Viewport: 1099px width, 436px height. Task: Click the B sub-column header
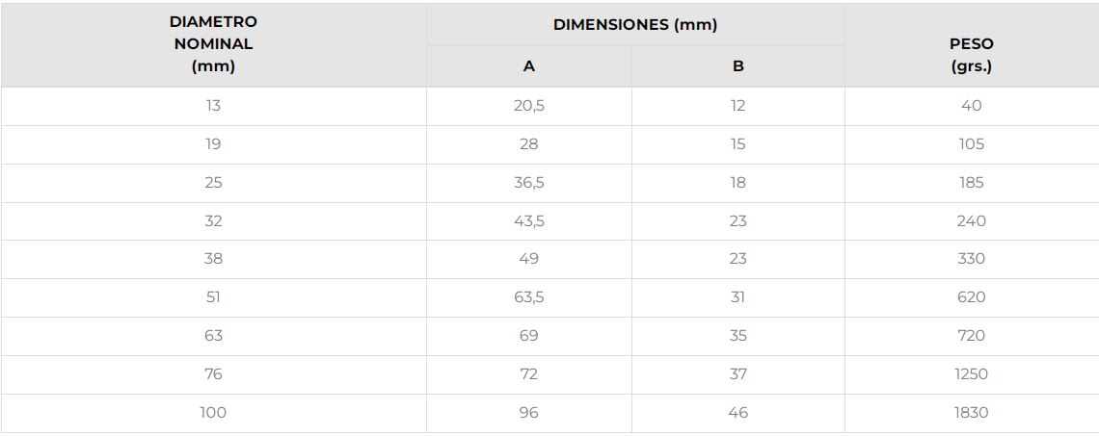point(737,66)
